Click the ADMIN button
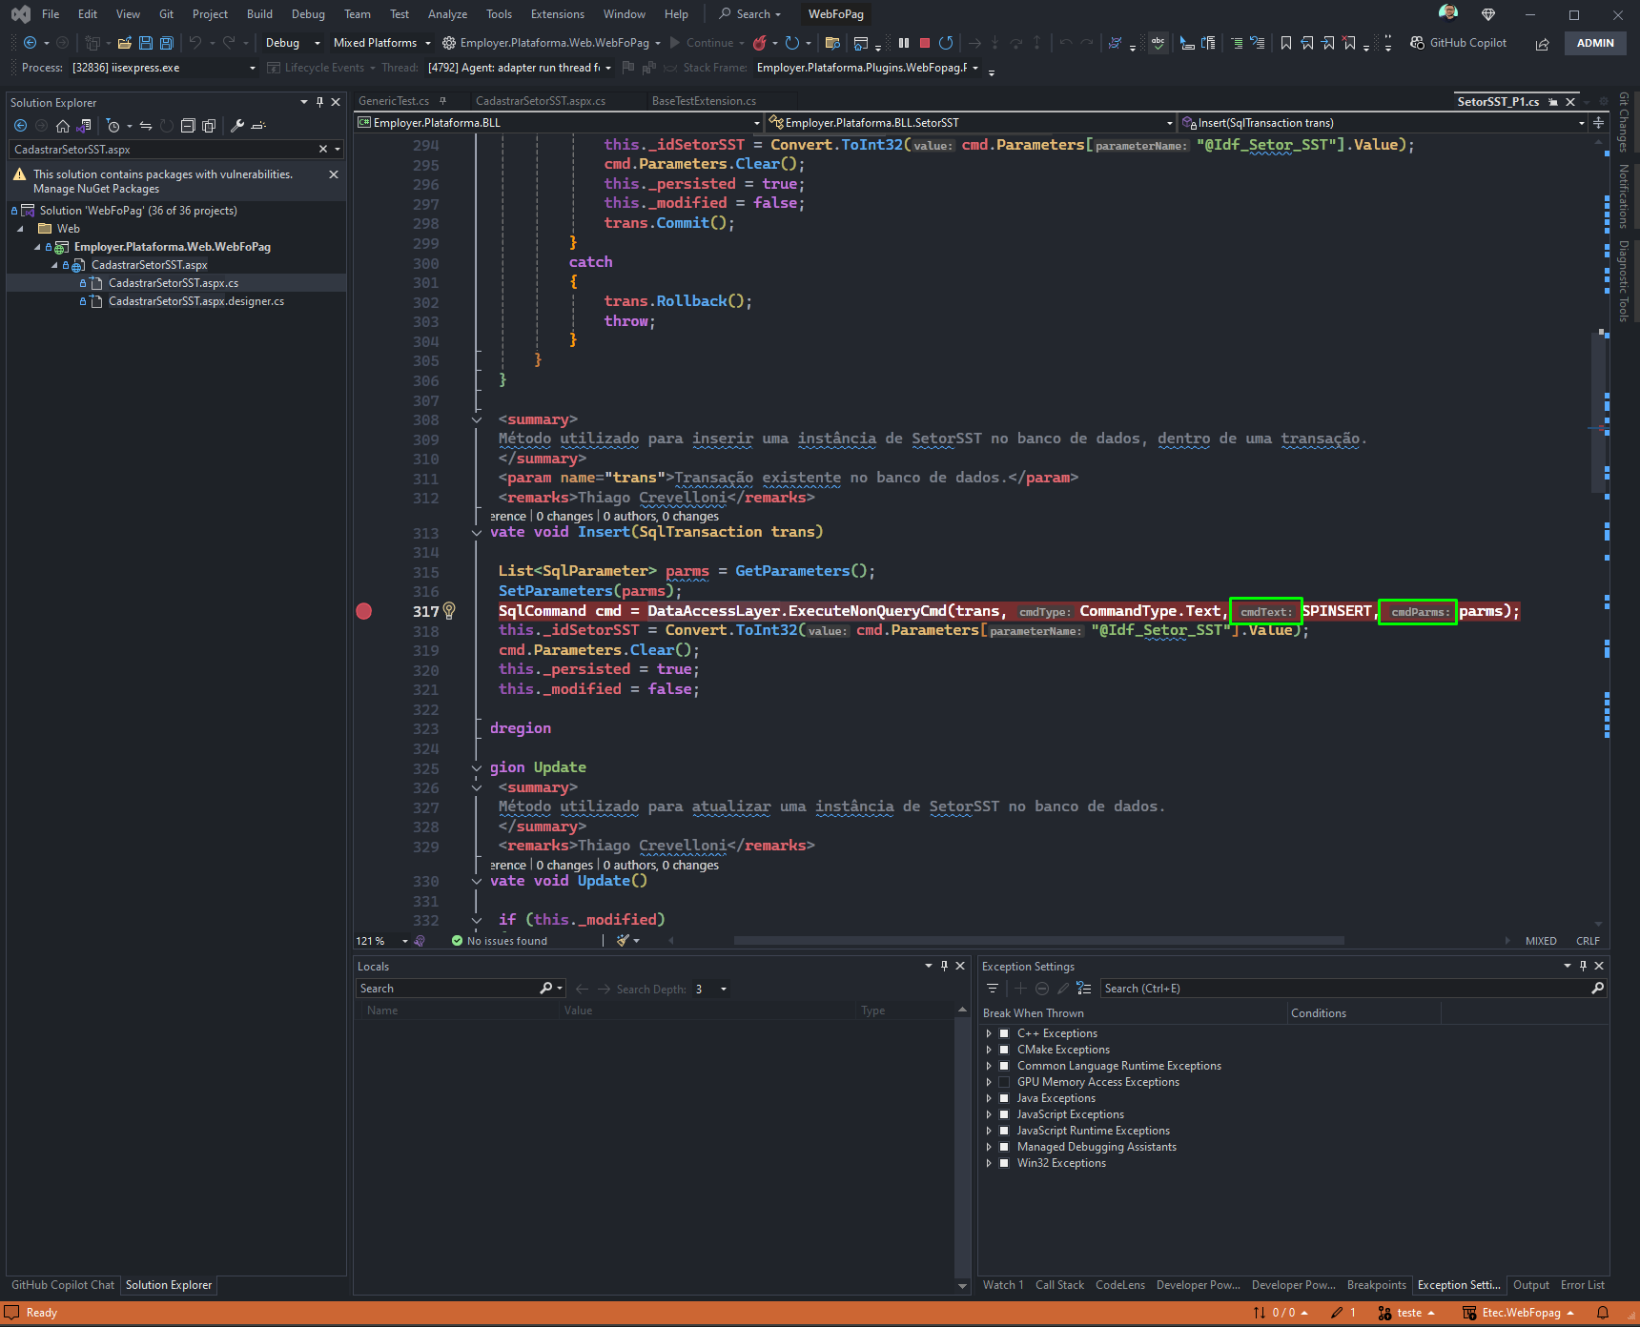This screenshot has height=1327, width=1640. tap(1595, 43)
